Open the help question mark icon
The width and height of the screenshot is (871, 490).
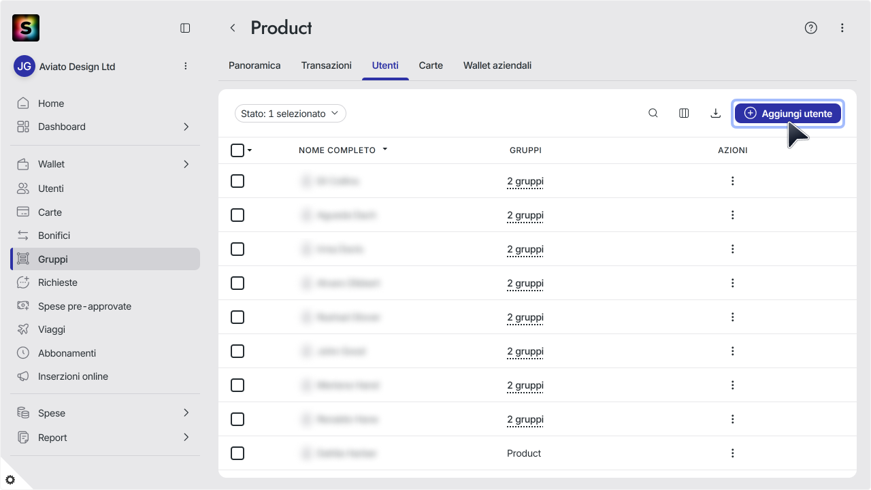(810, 28)
